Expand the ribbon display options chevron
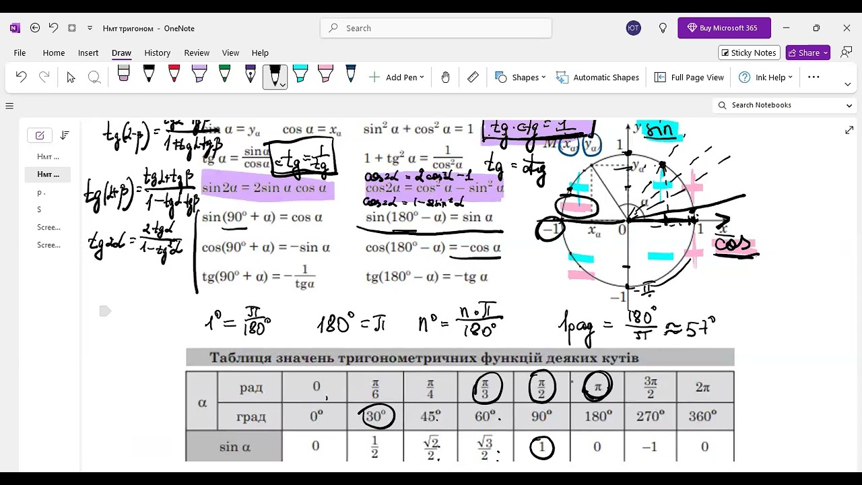Viewport: 862px width, 485px height. (847, 84)
